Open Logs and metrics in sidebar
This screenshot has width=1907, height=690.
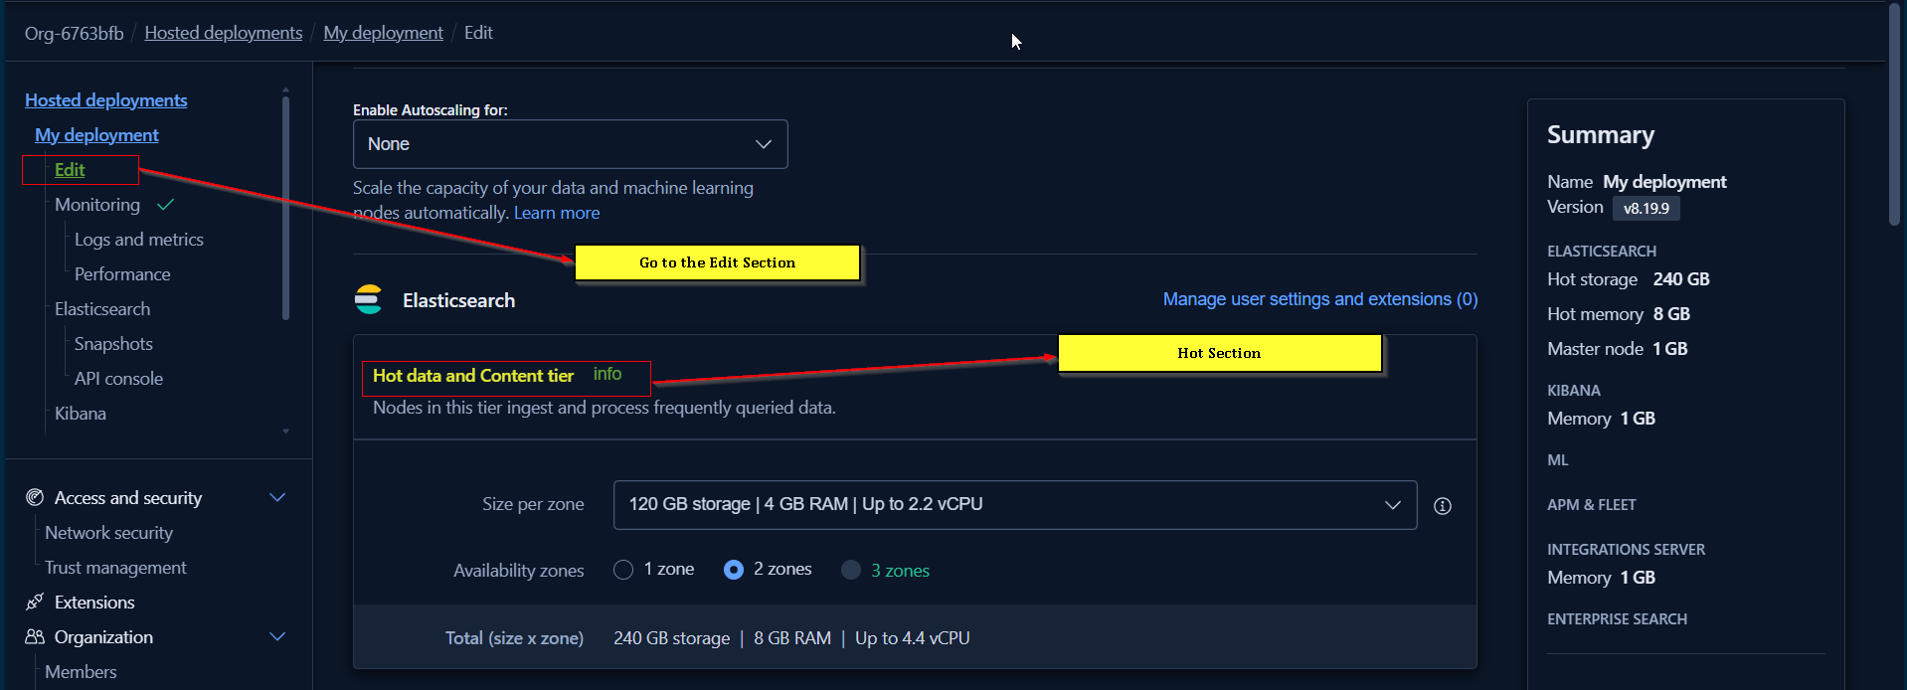[138, 240]
